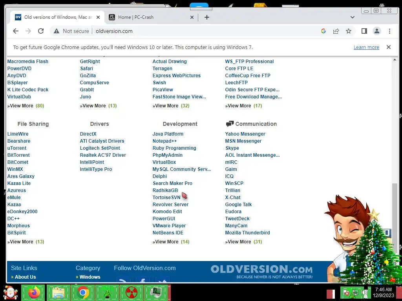
Task: Open the LimeWire link
Action: [18, 134]
